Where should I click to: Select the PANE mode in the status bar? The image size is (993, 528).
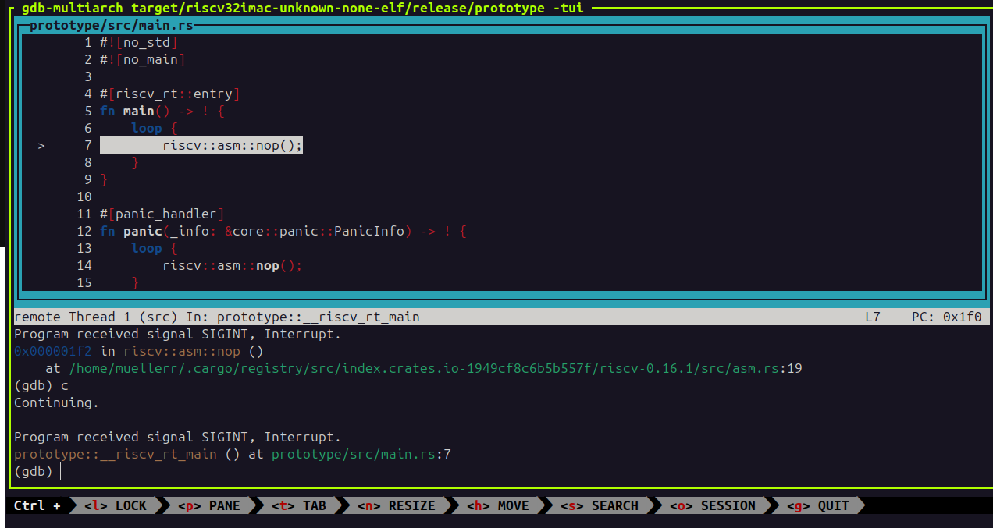(x=209, y=505)
